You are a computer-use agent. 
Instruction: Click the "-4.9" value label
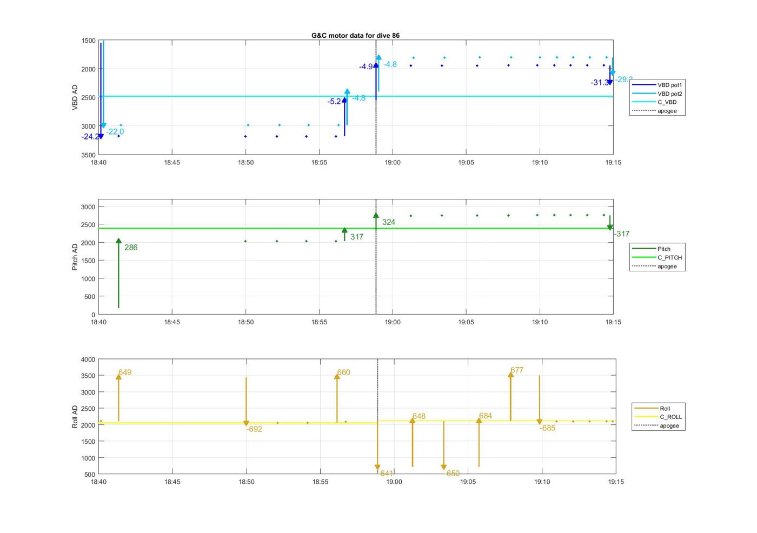pos(366,67)
